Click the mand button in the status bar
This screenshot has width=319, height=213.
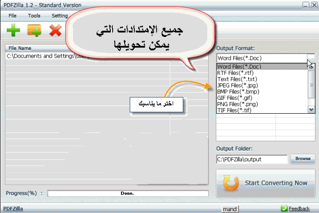(230, 209)
